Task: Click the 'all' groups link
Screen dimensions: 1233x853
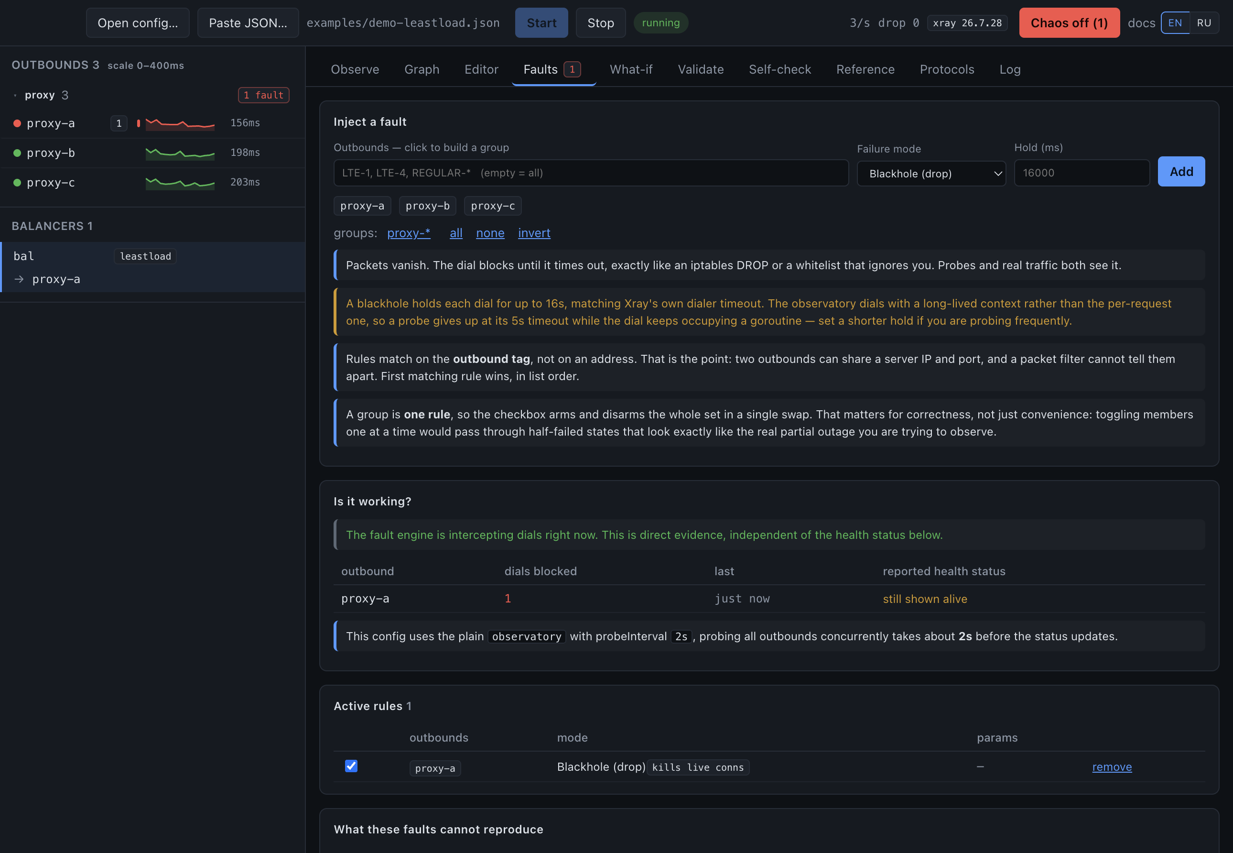Action: pyautogui.click(x=456, y=233)
